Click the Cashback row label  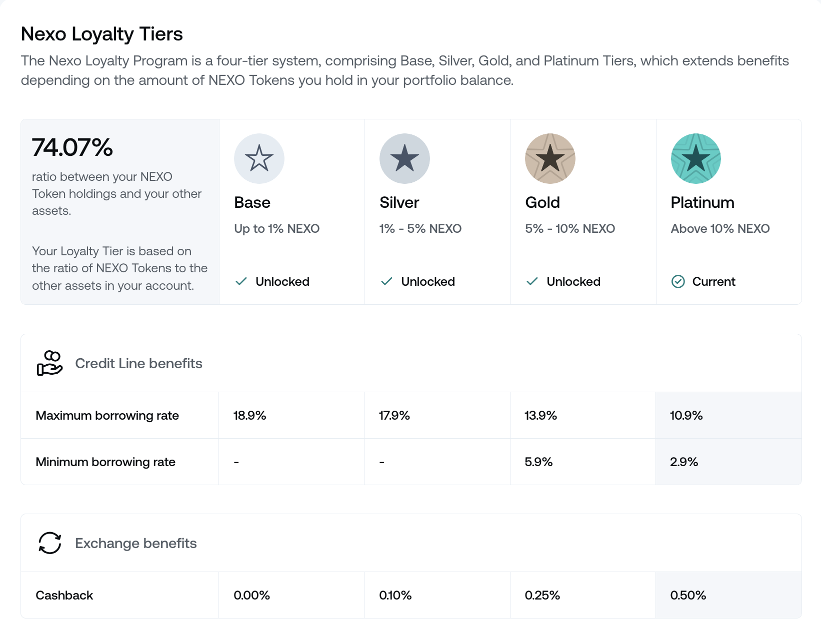[x=64, y=596]
